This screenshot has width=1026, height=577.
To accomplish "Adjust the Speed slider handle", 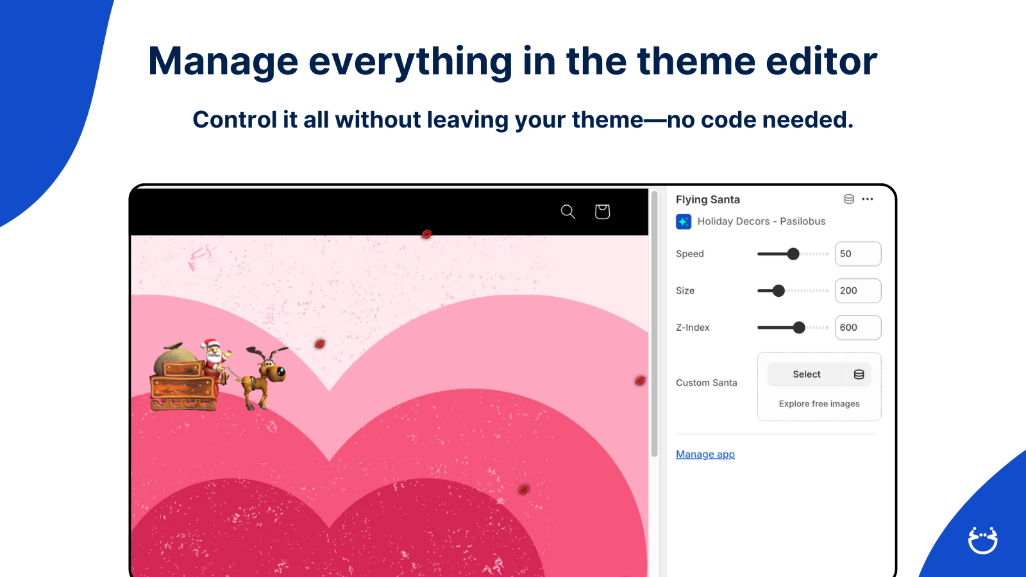I will click(x=793, y=254).
